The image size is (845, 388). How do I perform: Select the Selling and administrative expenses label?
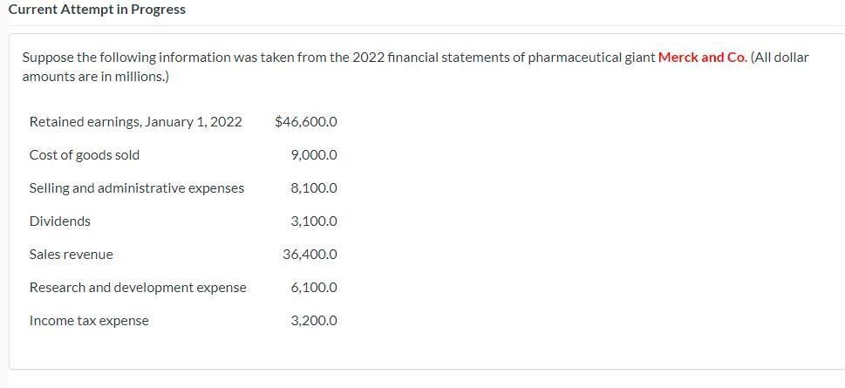click(x=137, y=188)
